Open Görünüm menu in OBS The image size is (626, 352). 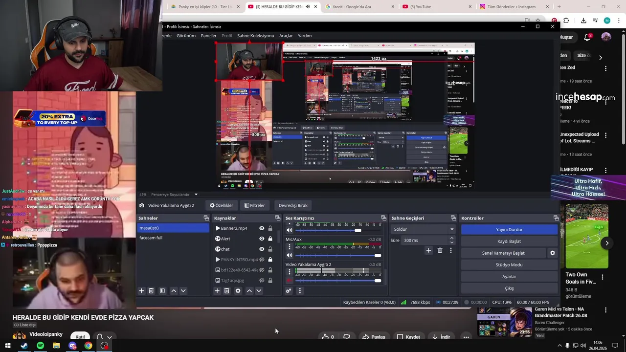(x=186, y=36)
